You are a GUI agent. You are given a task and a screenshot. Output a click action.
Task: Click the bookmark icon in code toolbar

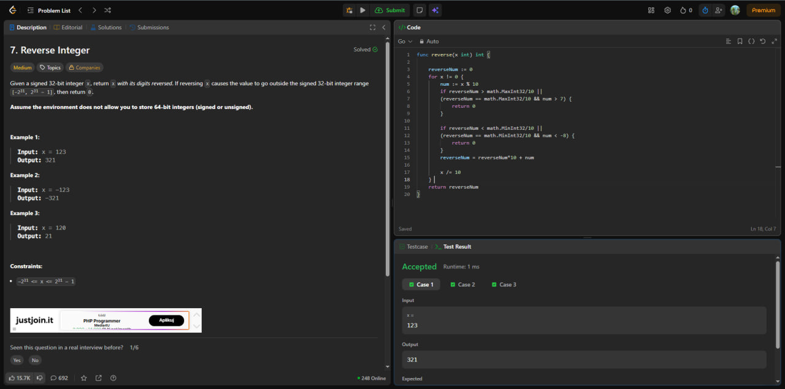pos(740,41)
